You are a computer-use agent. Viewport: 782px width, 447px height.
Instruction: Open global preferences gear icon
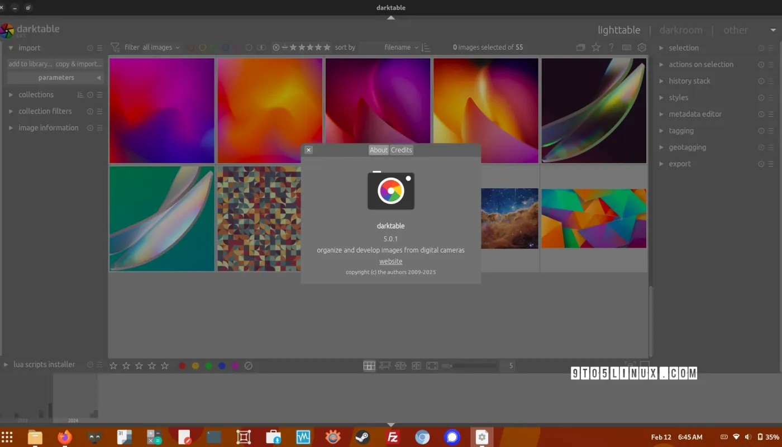tap(642, 47)
